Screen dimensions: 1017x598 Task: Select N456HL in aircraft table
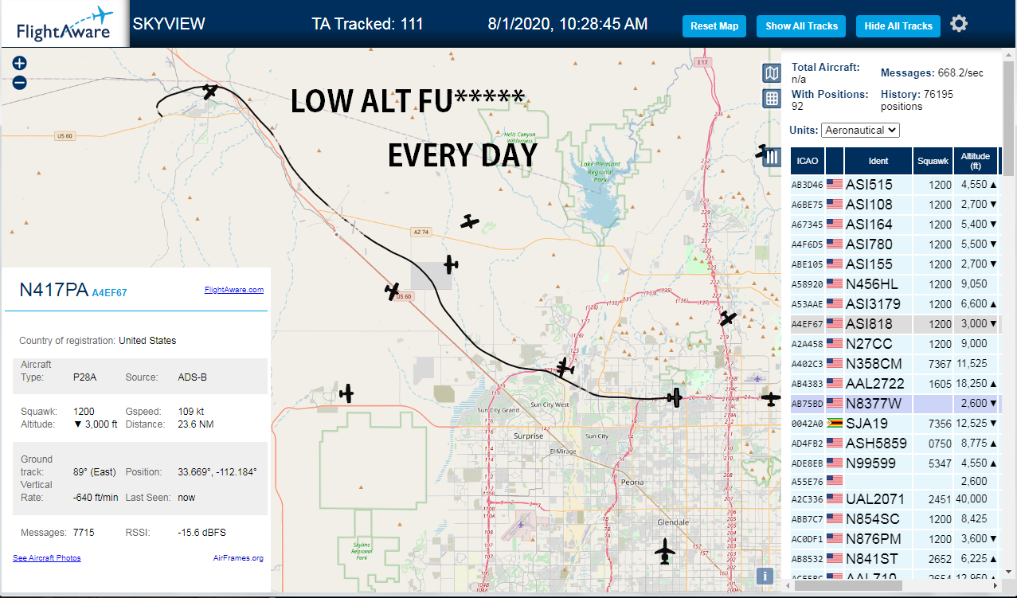[872, 284]
